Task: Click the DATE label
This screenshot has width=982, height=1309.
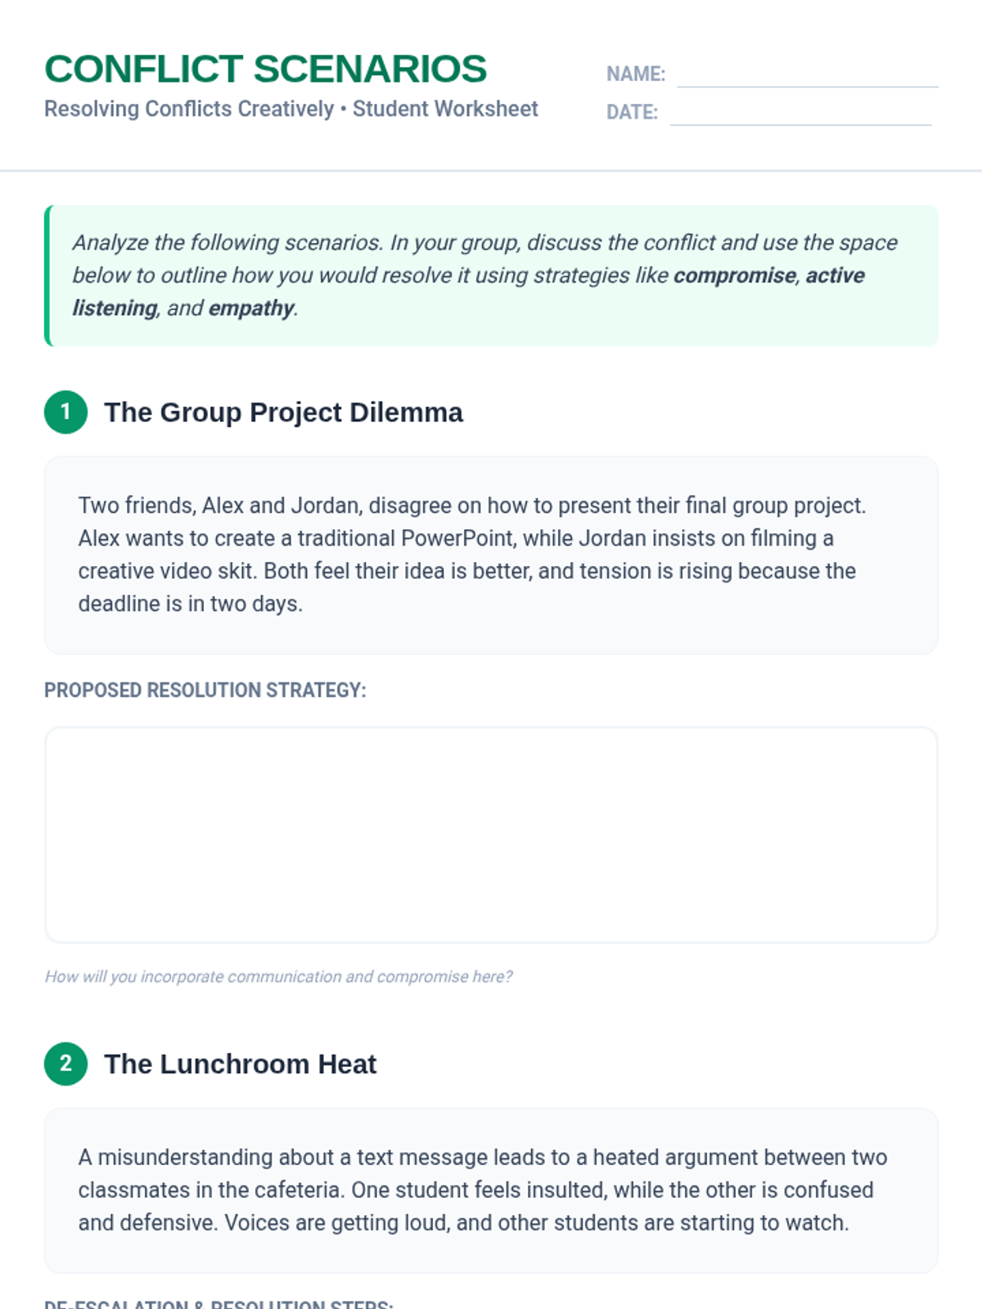Action: click(x=631, y=113)
